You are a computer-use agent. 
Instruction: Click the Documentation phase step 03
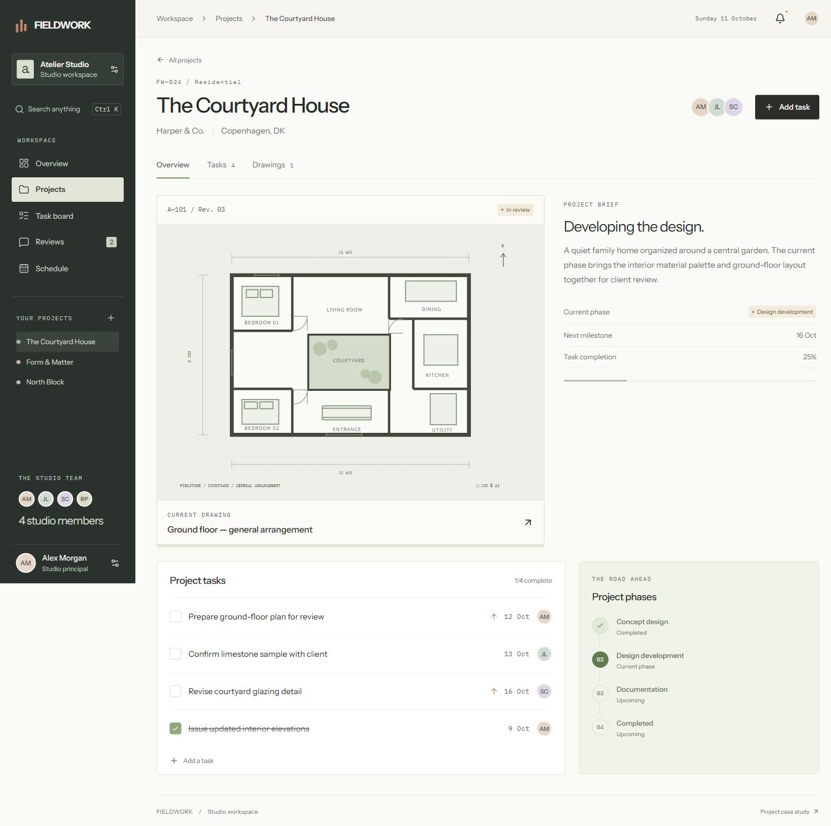pyautogui.click(x=600, y=694)
